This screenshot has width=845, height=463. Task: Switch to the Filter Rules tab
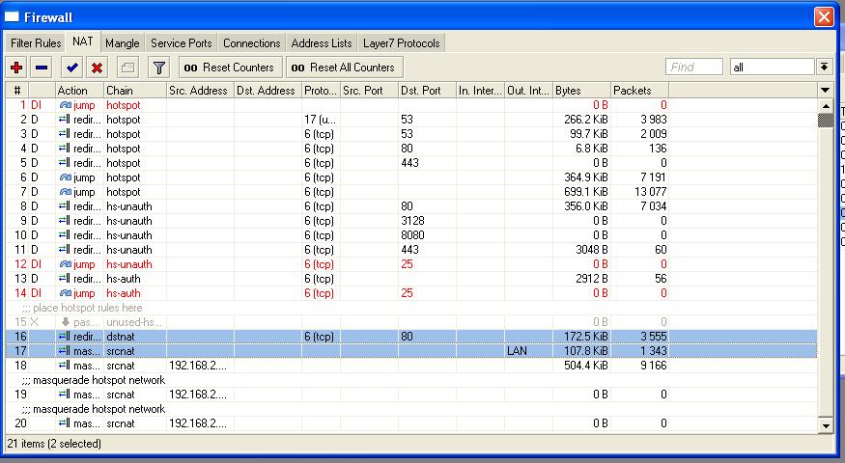coord(36,43)
